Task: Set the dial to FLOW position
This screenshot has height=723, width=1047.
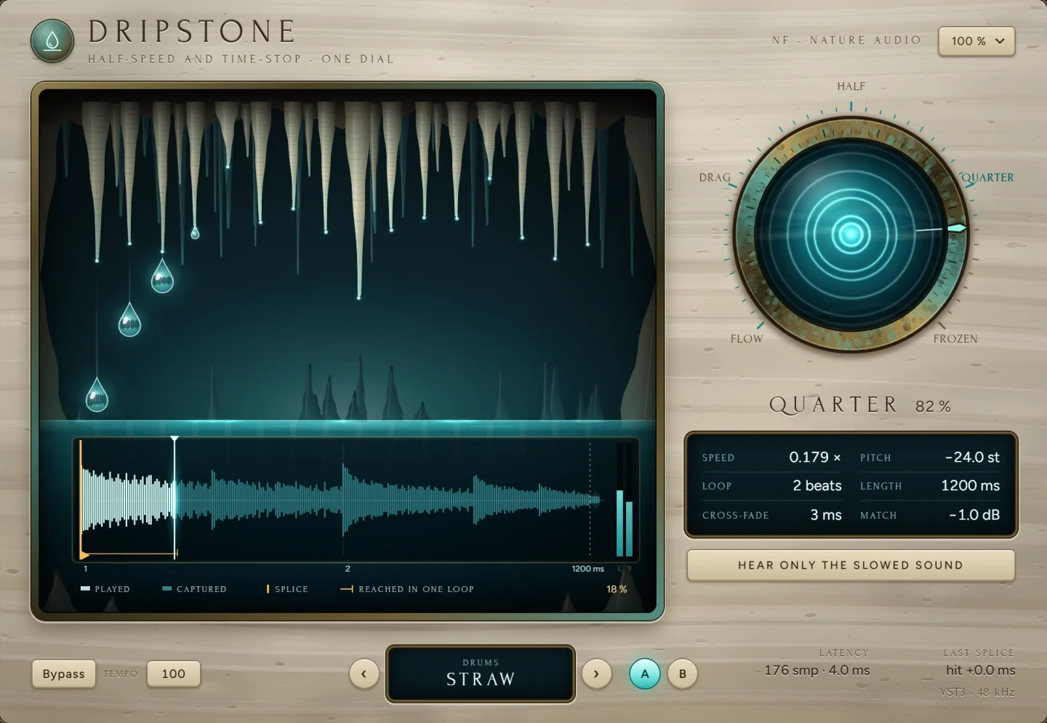Action: [x=747, y=339]
